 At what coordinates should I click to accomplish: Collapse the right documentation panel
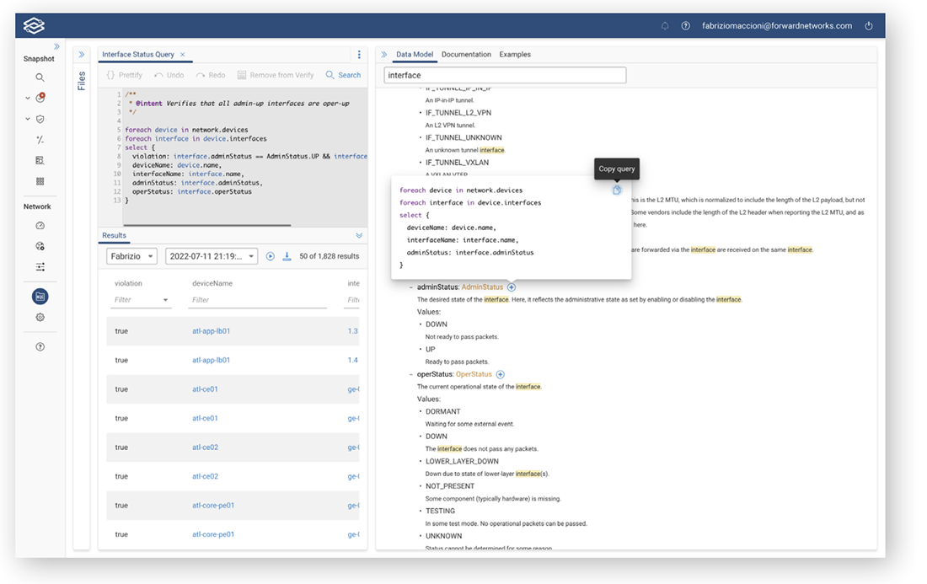coord(383,55)
